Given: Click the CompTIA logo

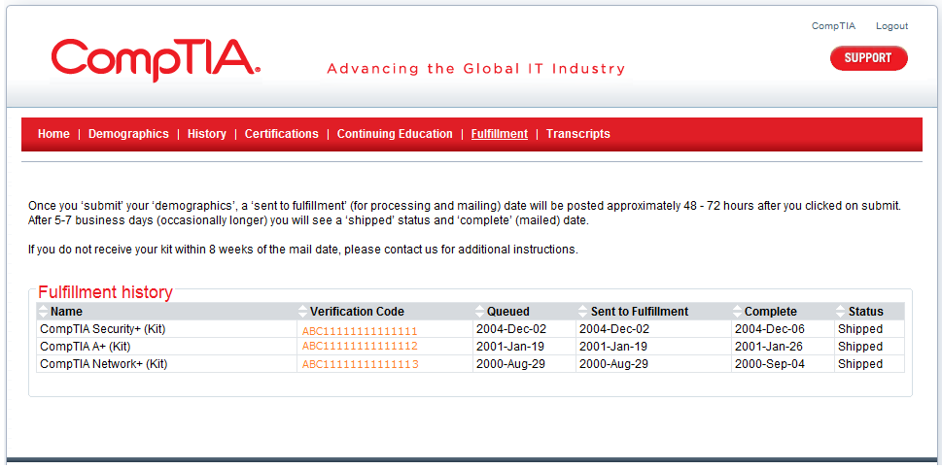Looking at the screenshot, I should pos(156,60).
